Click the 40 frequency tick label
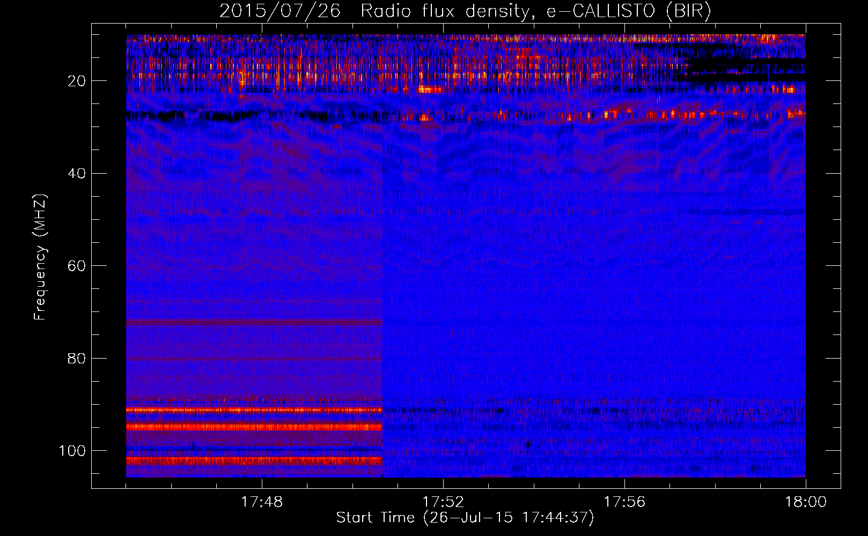Screen dimensions: 868x536 tap(77, 174)
